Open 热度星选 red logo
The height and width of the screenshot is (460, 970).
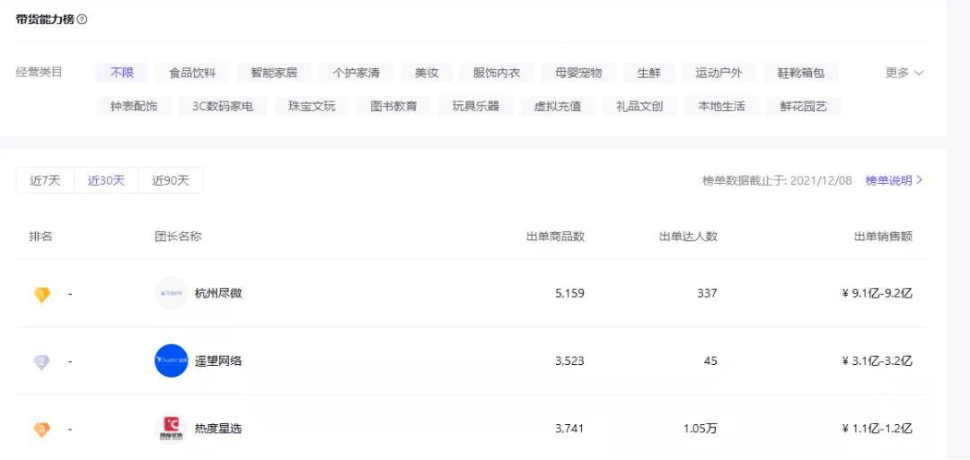(x=172, y=428)
